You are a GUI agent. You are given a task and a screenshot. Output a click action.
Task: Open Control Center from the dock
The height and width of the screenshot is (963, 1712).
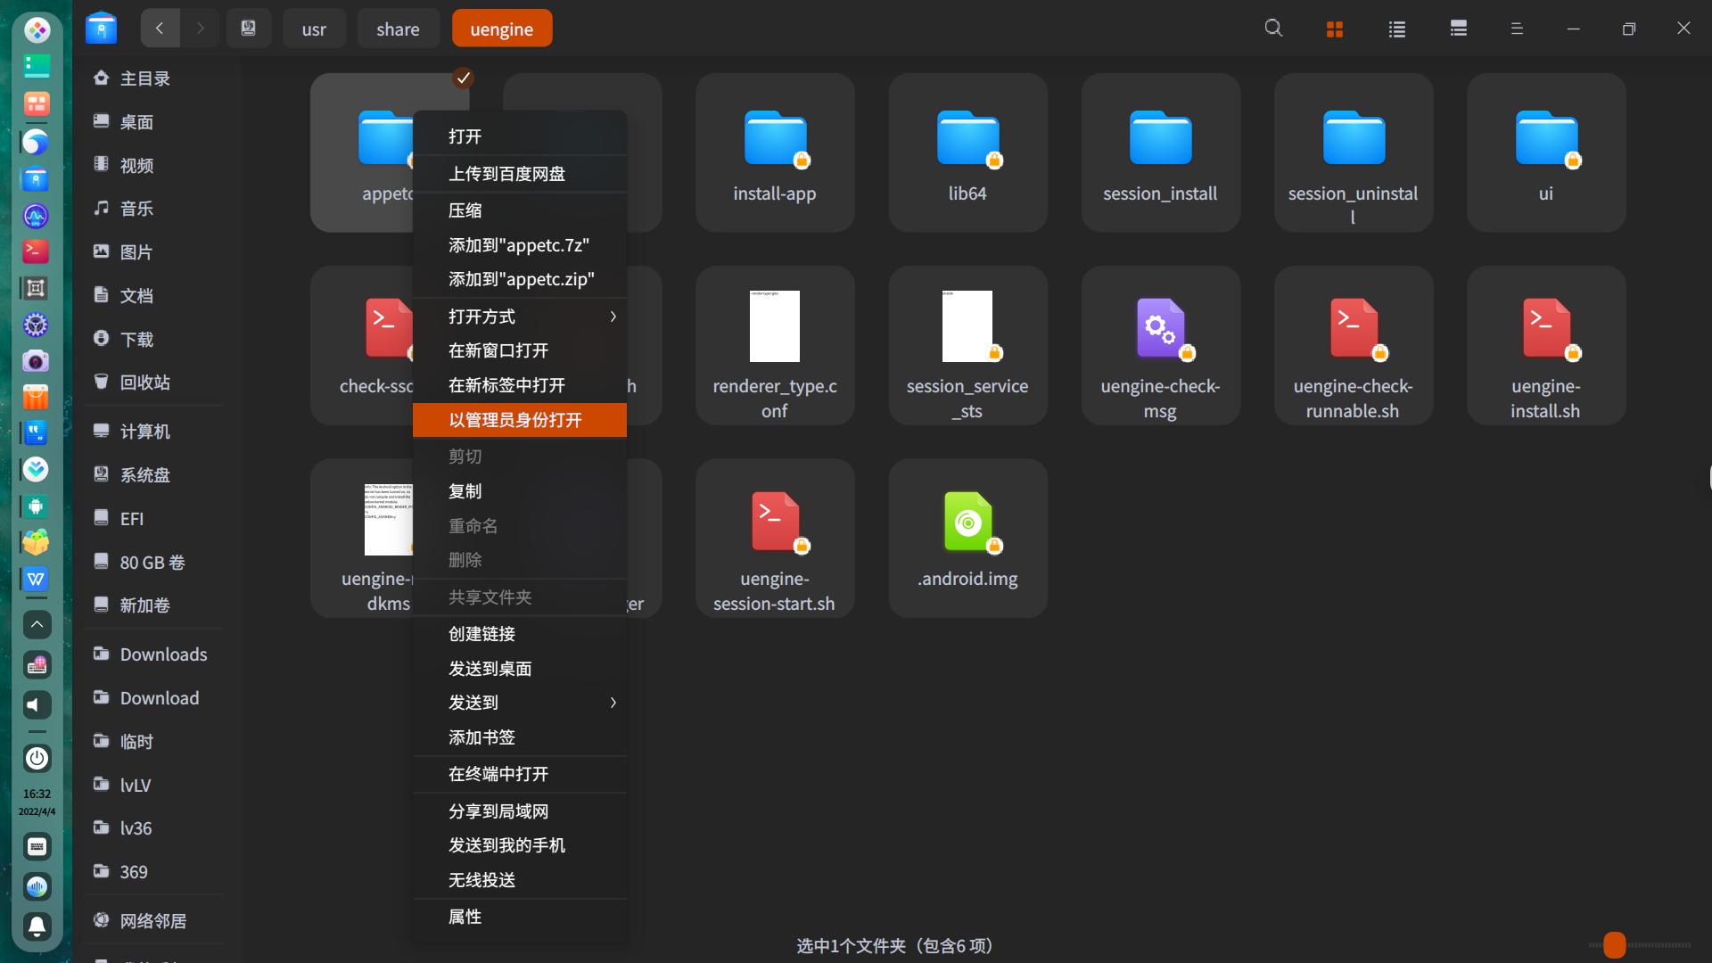(36, 325)
